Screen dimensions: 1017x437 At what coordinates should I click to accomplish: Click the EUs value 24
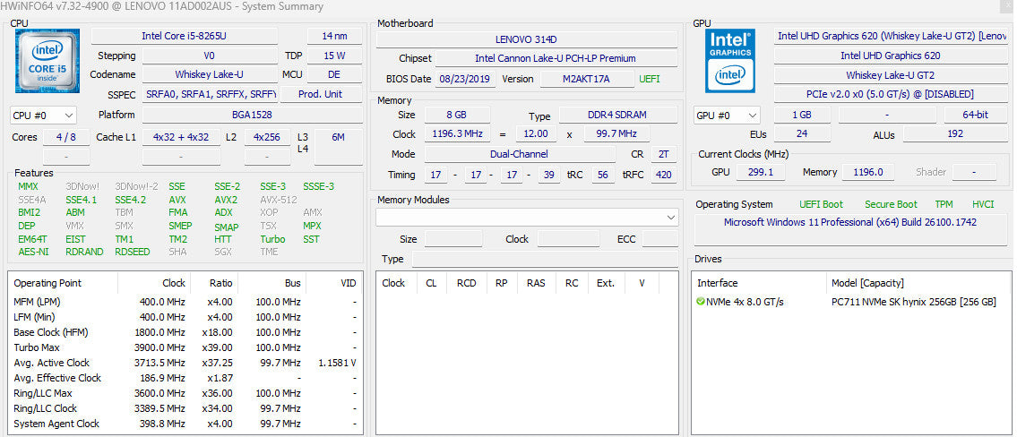(x=802, y=134)
